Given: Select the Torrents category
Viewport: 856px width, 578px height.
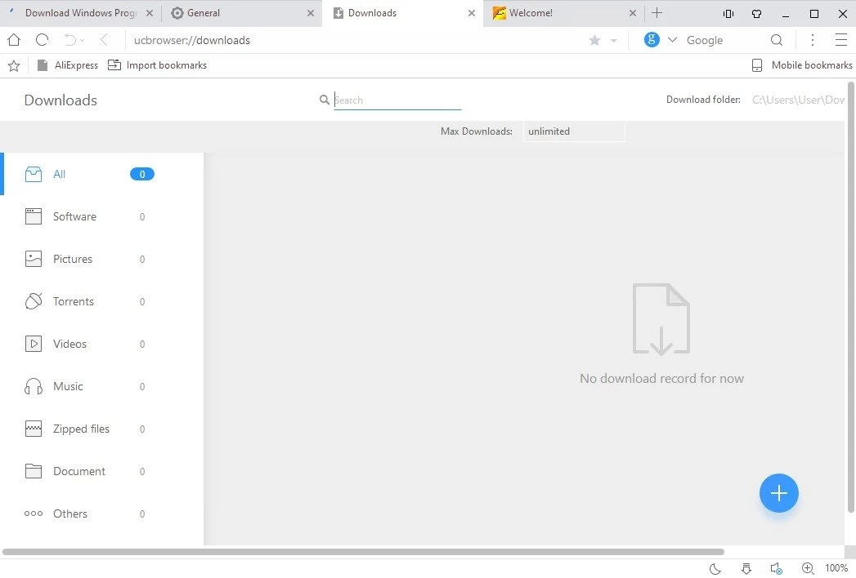Looking at the screenshot, I should coord(74,301).
